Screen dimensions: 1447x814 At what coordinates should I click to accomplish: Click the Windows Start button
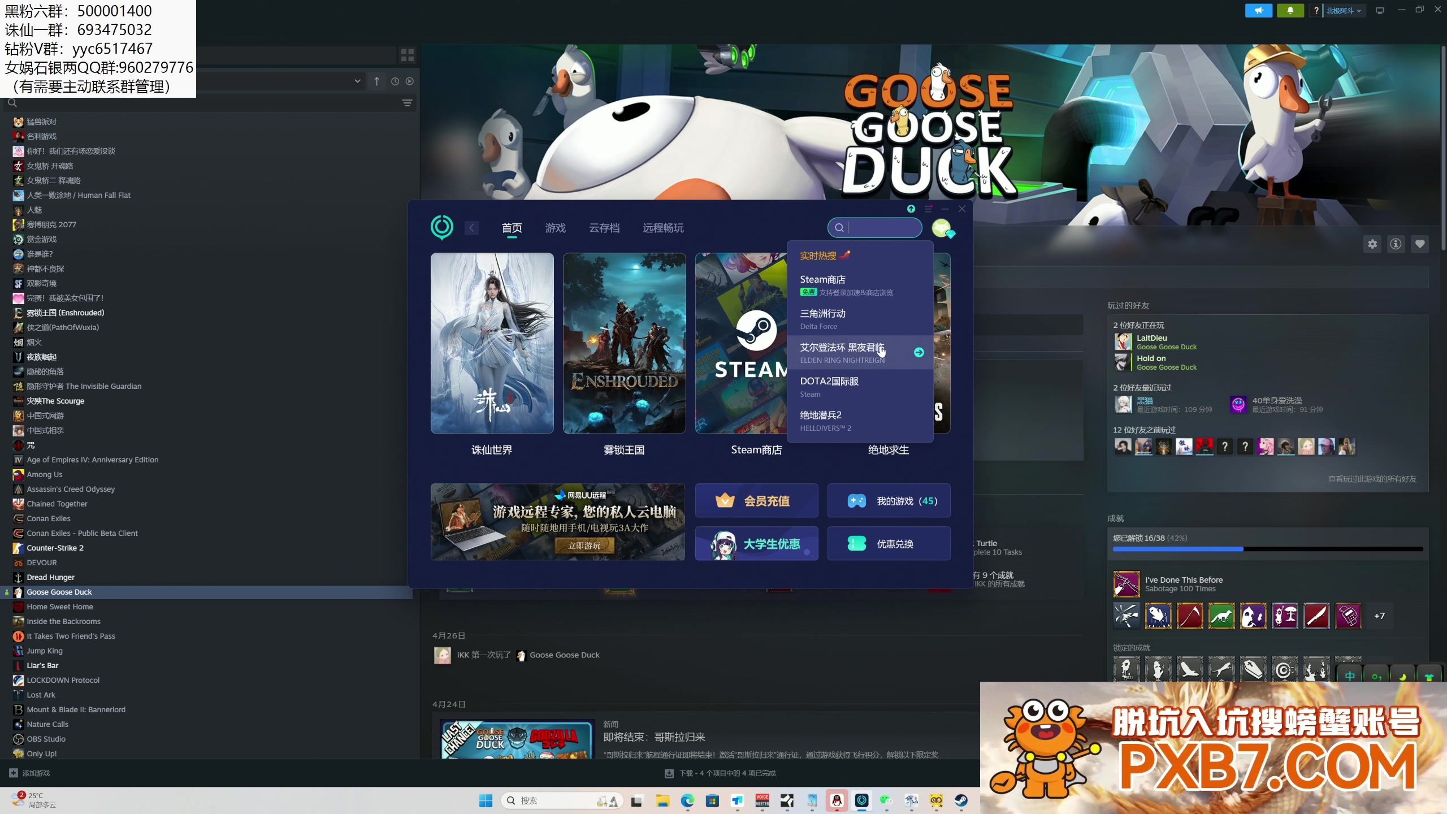[486, 800]
